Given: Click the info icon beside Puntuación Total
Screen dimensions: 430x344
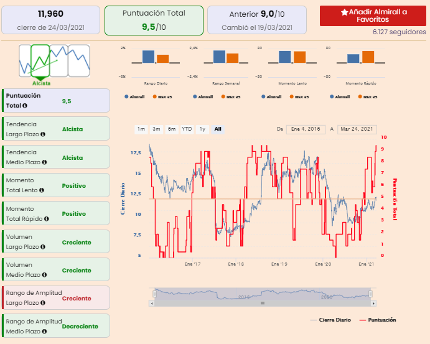Looking at the screenshot, I should pyautogui.click(x=25, y=106).
